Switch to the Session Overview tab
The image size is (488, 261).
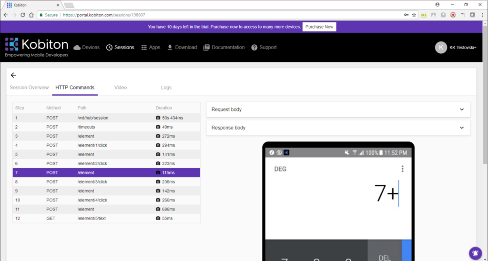coord(29,88)
